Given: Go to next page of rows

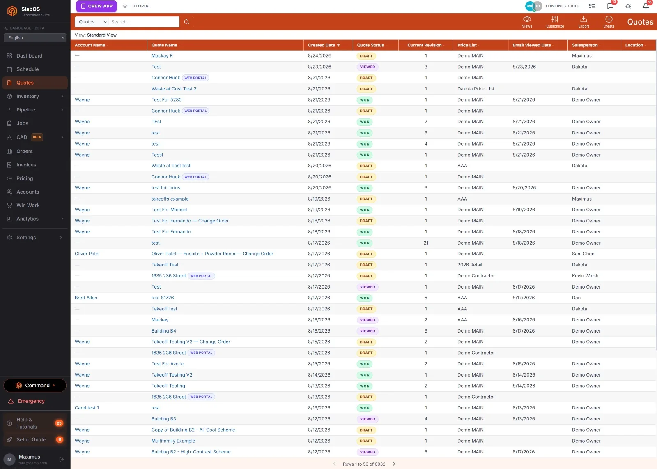Looking at the screenshot, I should point(394,464).
